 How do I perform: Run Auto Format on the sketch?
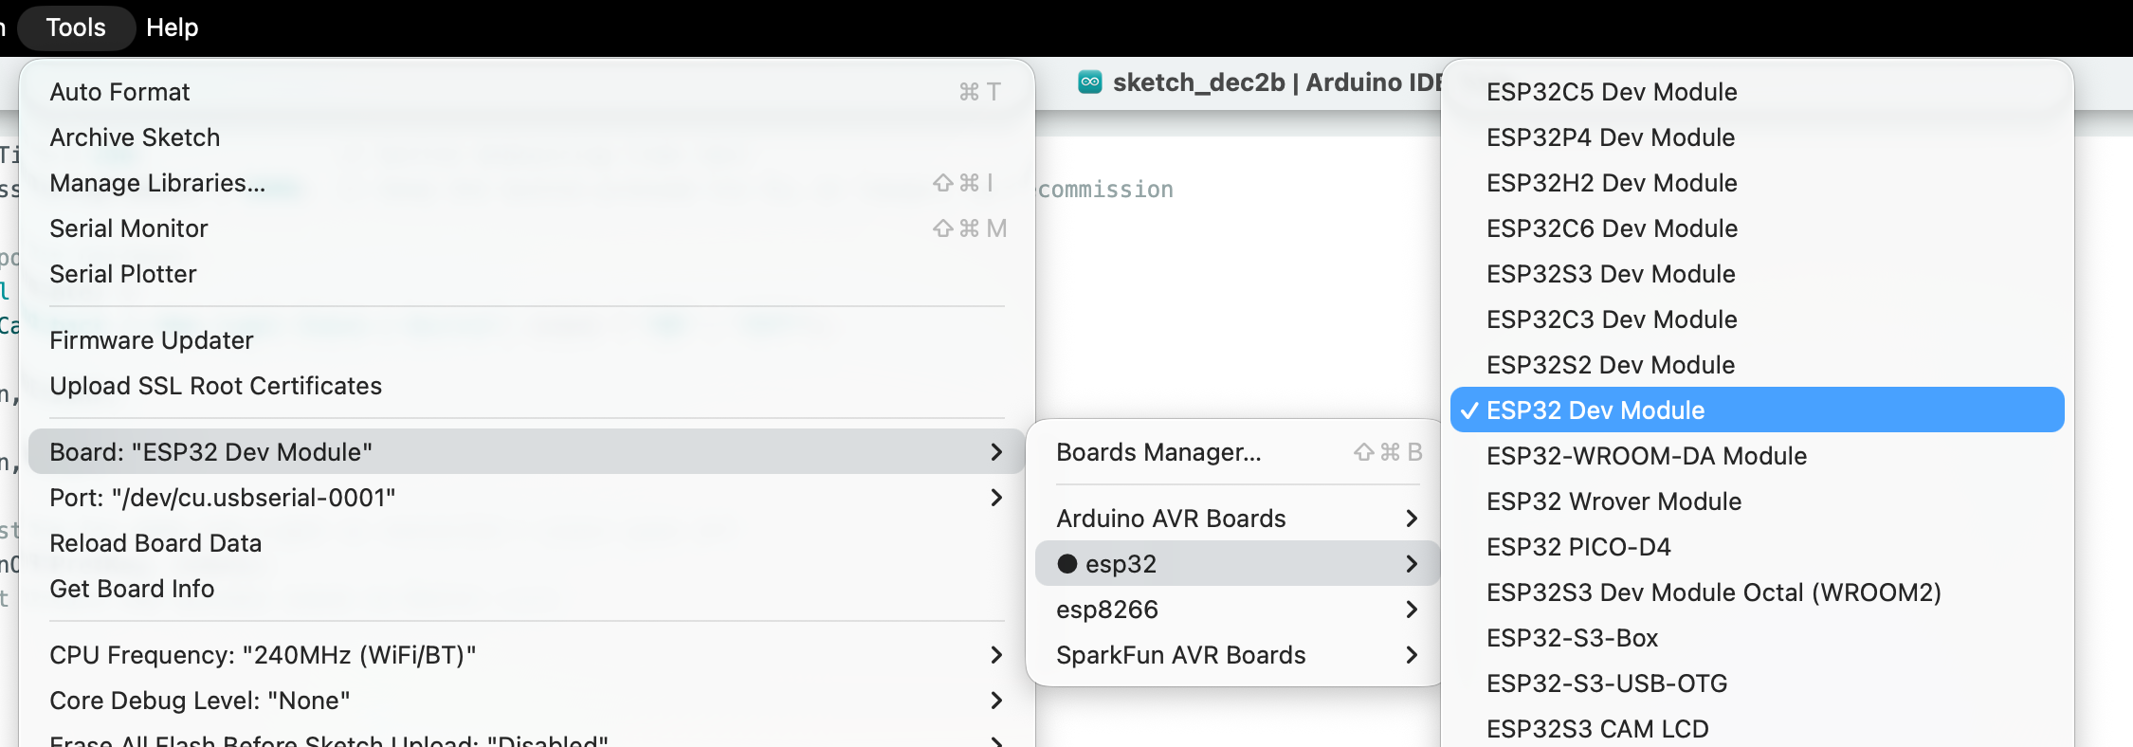click(120, 92)
